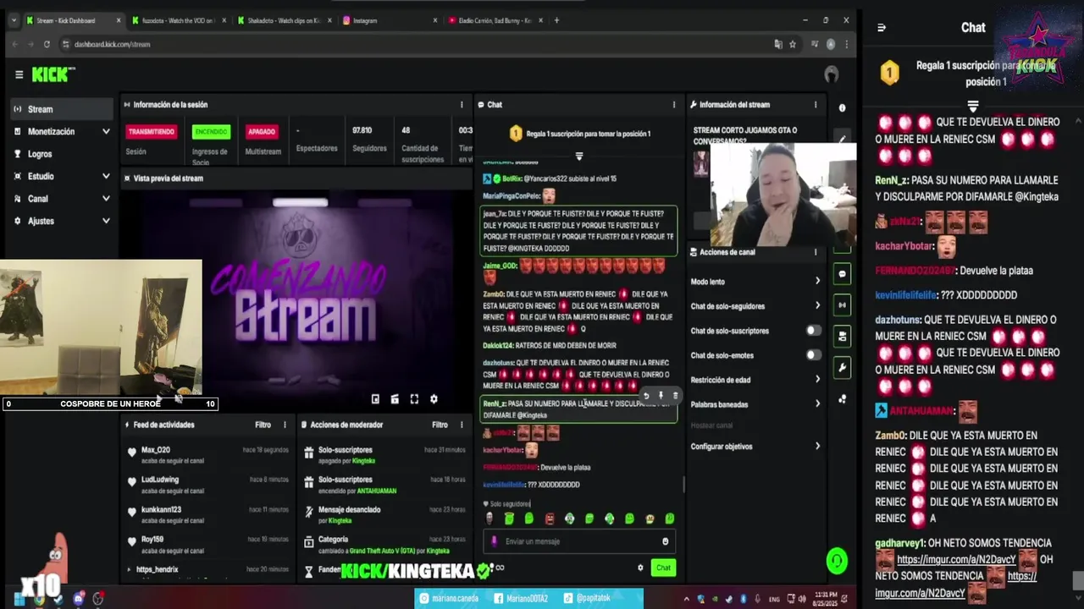Click info icon in right side rail
The width and height of the screenshot is (1084, 609).
point(842,108)
